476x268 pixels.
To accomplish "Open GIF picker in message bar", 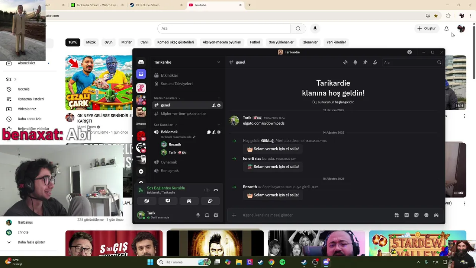I will tap(406, 215).
